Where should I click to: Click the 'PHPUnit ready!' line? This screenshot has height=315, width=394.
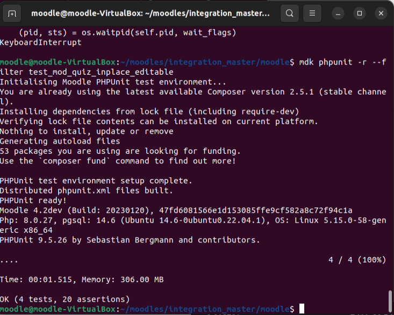click(33, 201)
